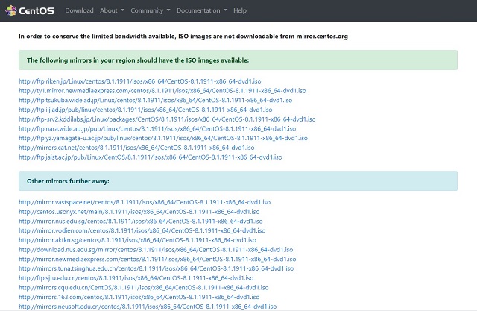
Task: Open the mirrors.cat.net ISO link
Action: tap(136, 148)
